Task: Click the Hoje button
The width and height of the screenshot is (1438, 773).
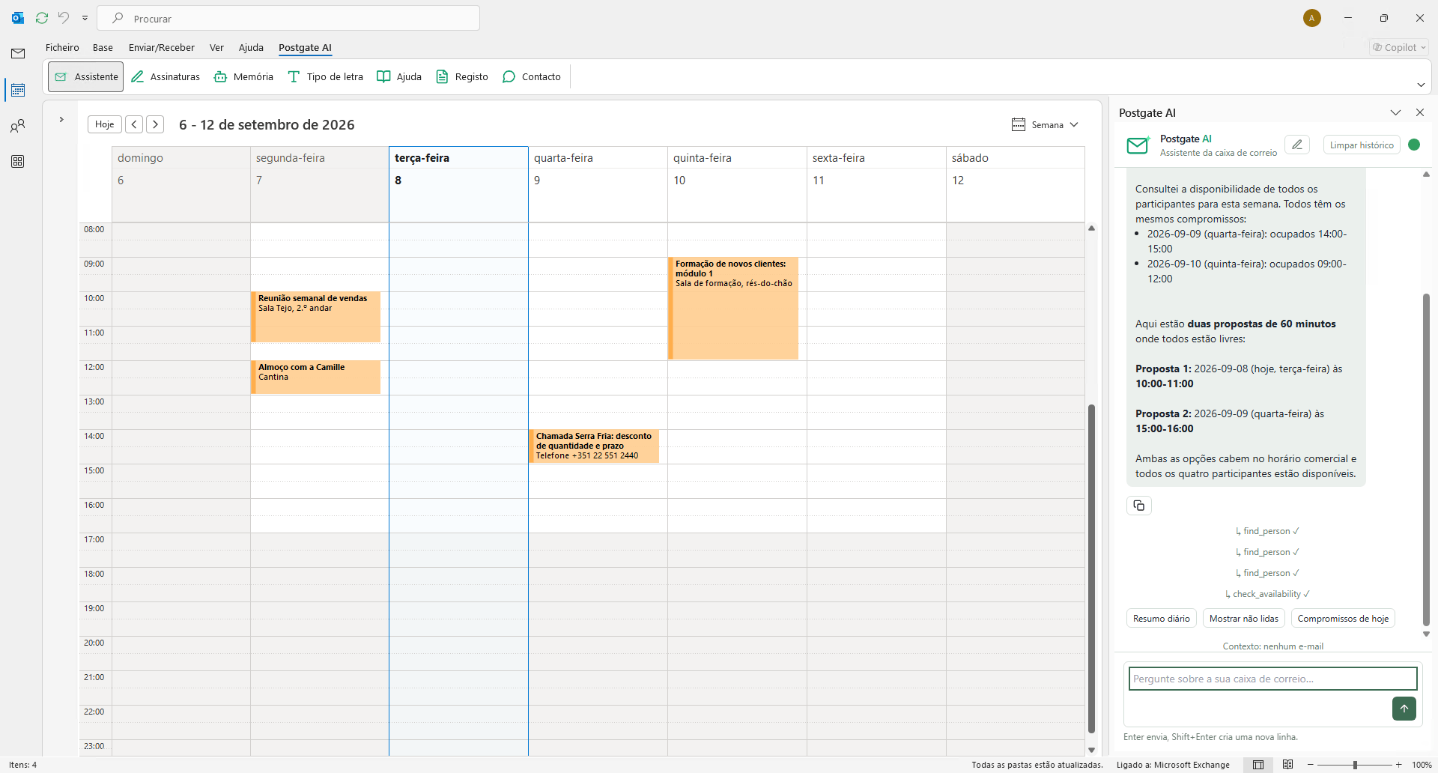Action: [105, 124]
